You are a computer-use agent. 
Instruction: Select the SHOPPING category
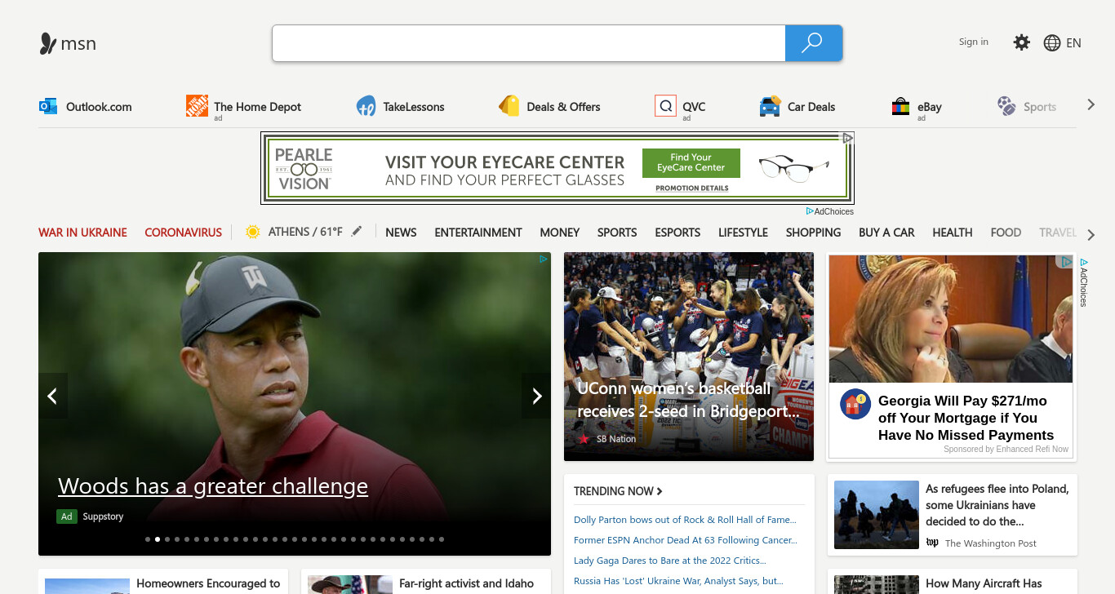click(x=813, y=233)
